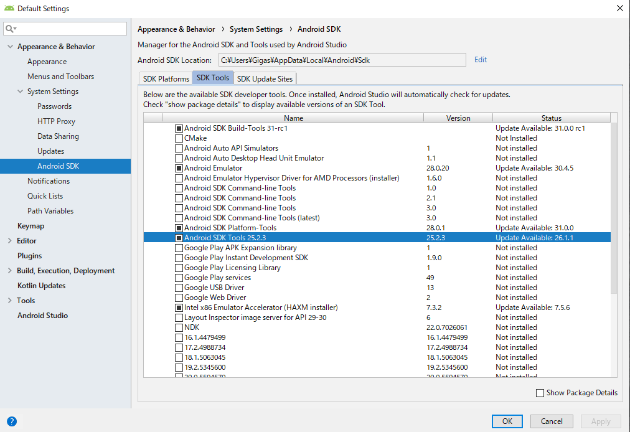Open Plugins settings
Viewport: 630px width, 432px height.
click(x=30, y=256)
